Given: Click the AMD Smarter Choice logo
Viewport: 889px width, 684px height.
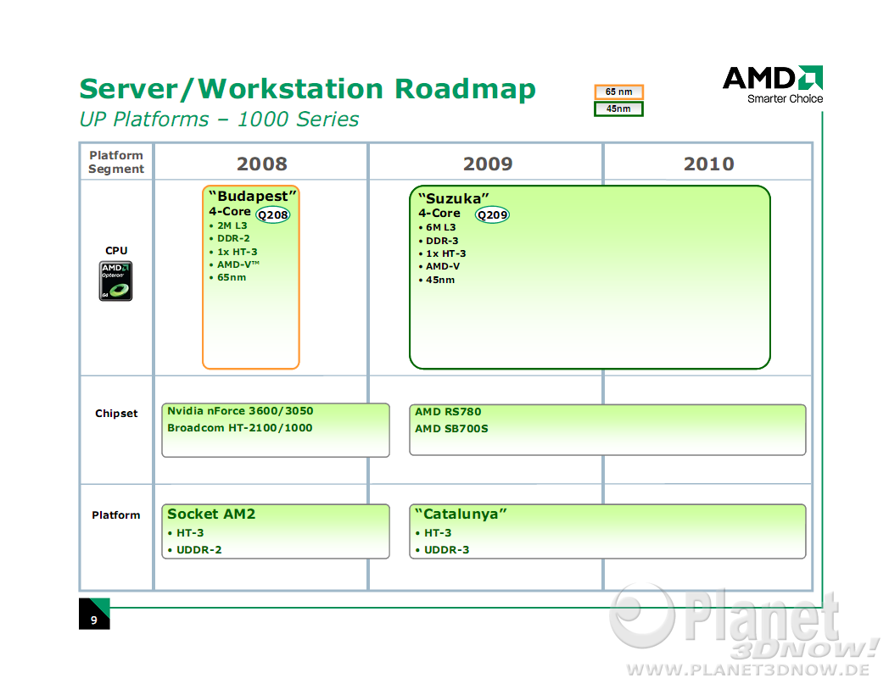Looking at the screenshot, I should 772,85.
